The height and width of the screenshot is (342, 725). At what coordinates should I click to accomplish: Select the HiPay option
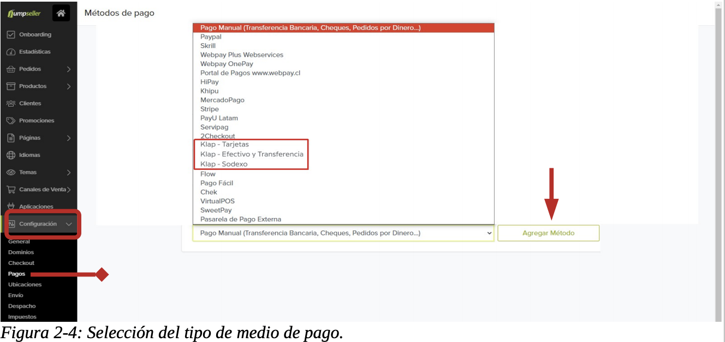pos(343,82)
